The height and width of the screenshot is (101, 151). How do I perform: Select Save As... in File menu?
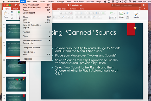coord(36,22)
